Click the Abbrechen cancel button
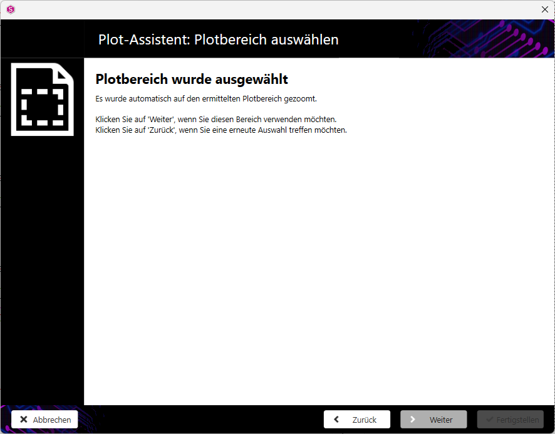 44,420
